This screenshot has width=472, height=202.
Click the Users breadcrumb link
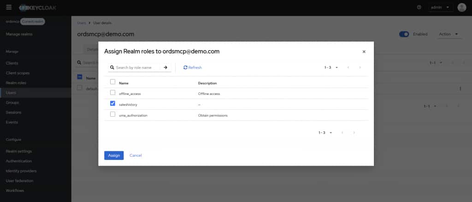point(81,23)
